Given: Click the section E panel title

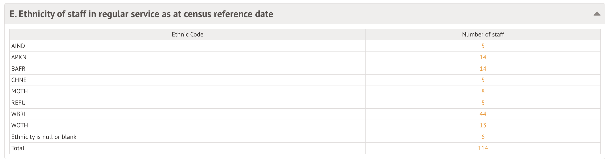Looking at the screenshot, I should (141, 14).
